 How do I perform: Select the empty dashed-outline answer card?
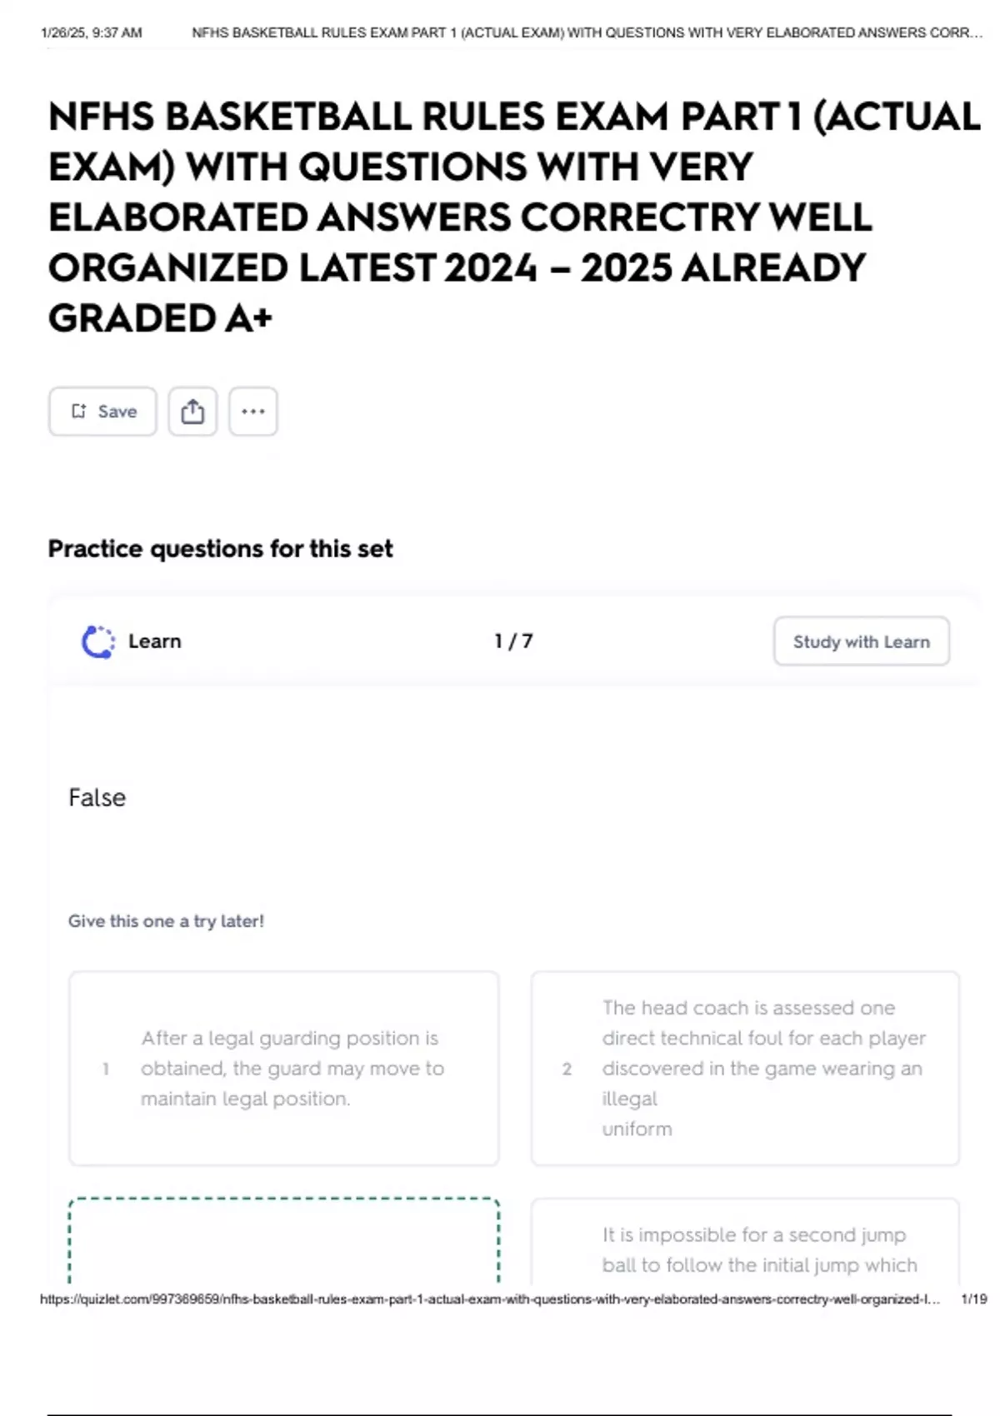click(x=284, y=1241)
